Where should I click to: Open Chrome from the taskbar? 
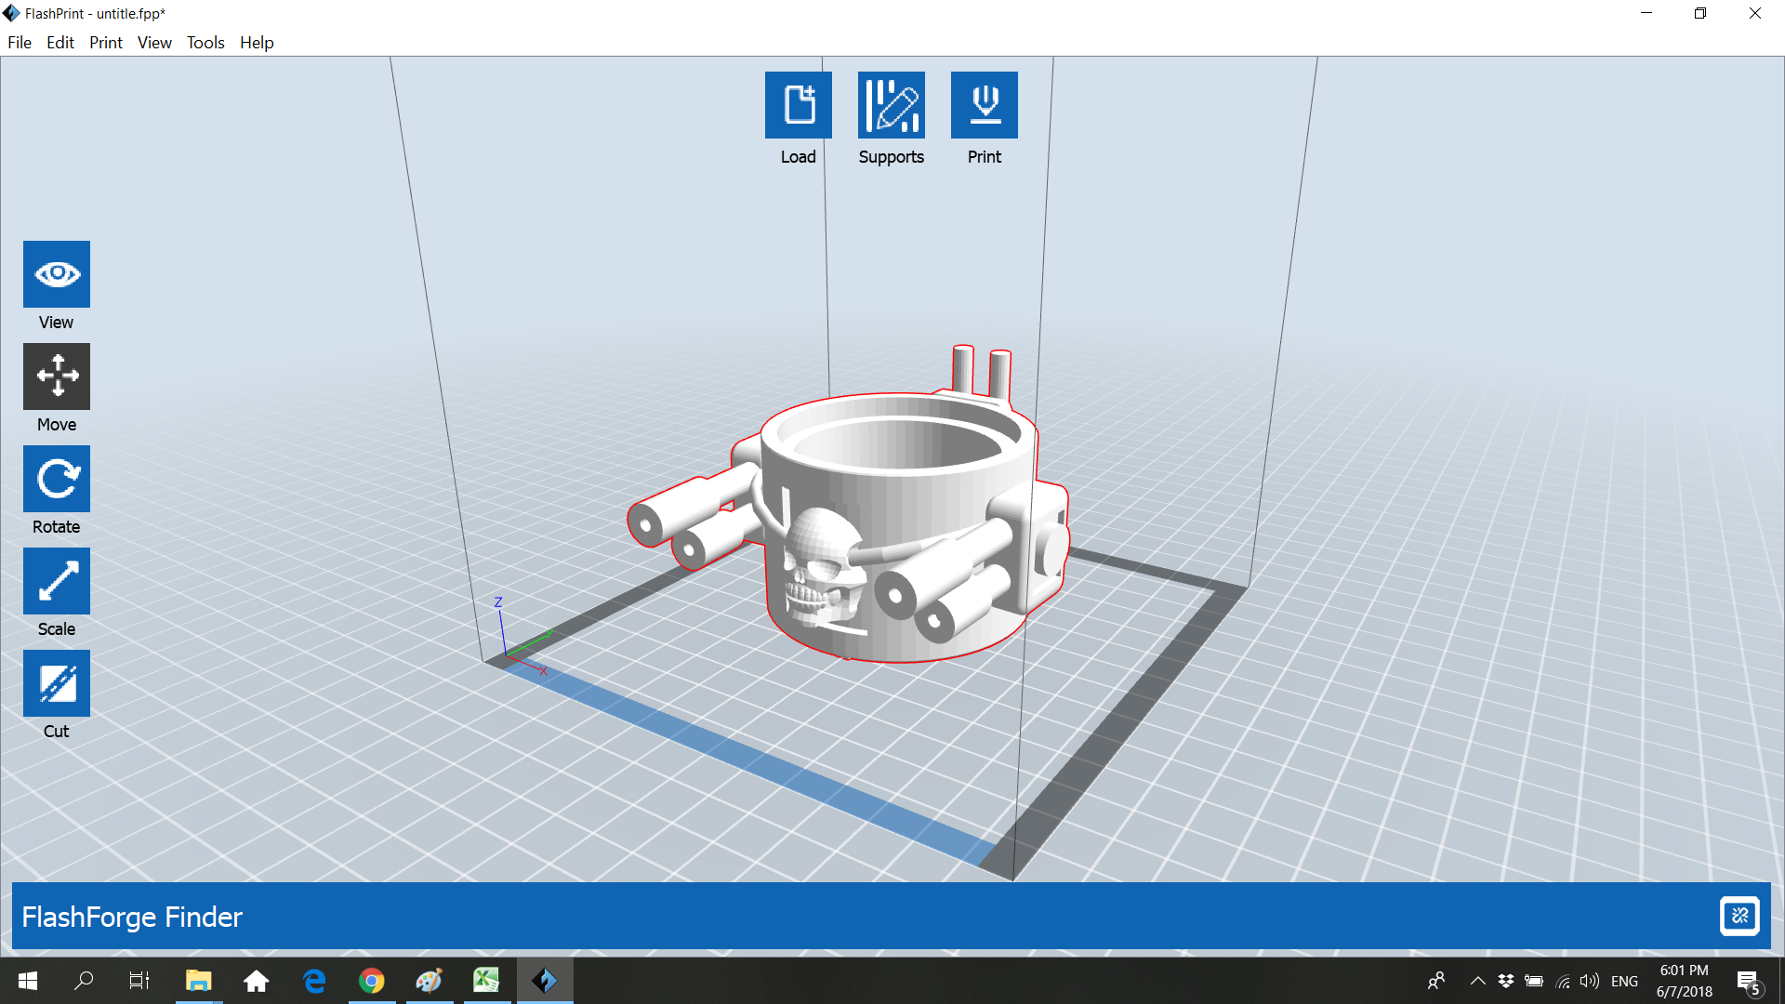[x=372, y=981]
